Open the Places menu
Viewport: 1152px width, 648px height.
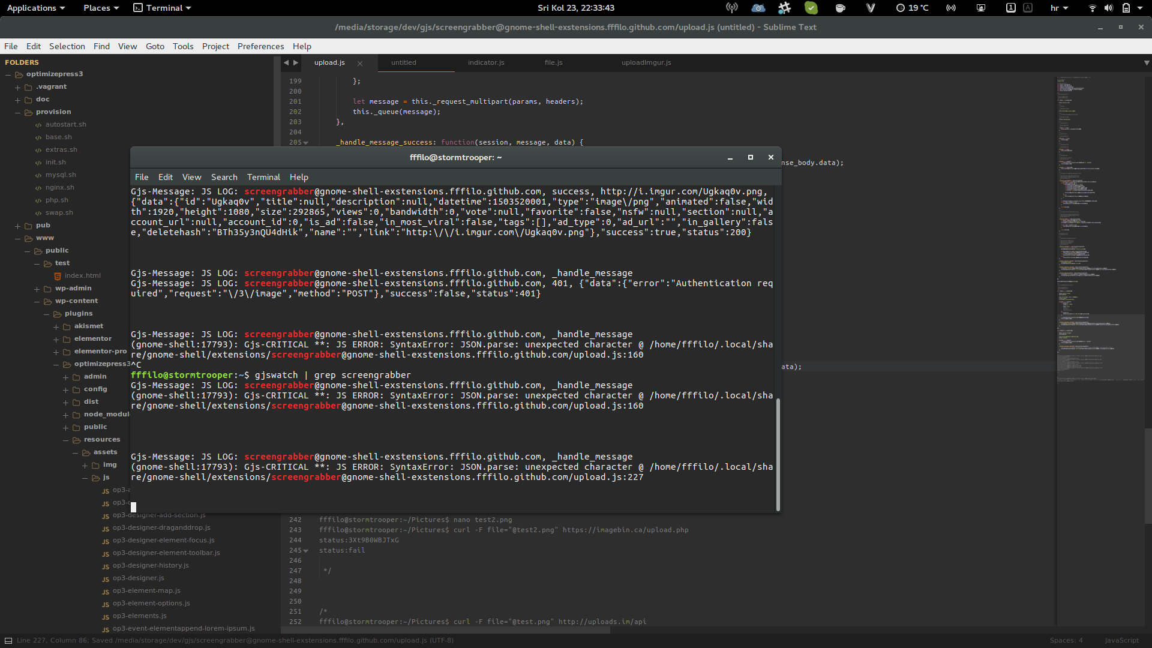101,8
